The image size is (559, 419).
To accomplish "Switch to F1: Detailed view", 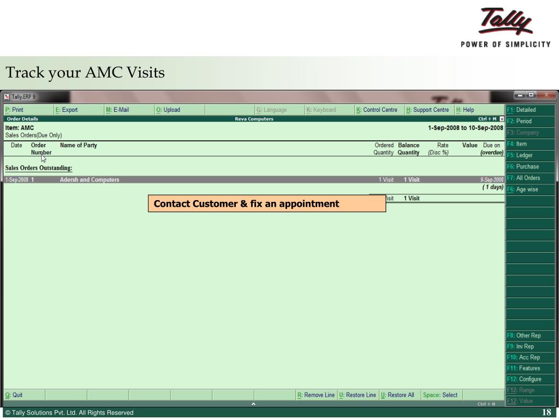I will click(530, 110).
